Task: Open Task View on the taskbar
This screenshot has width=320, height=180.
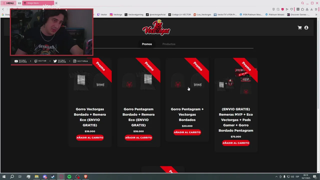Action: pos(20,177)
